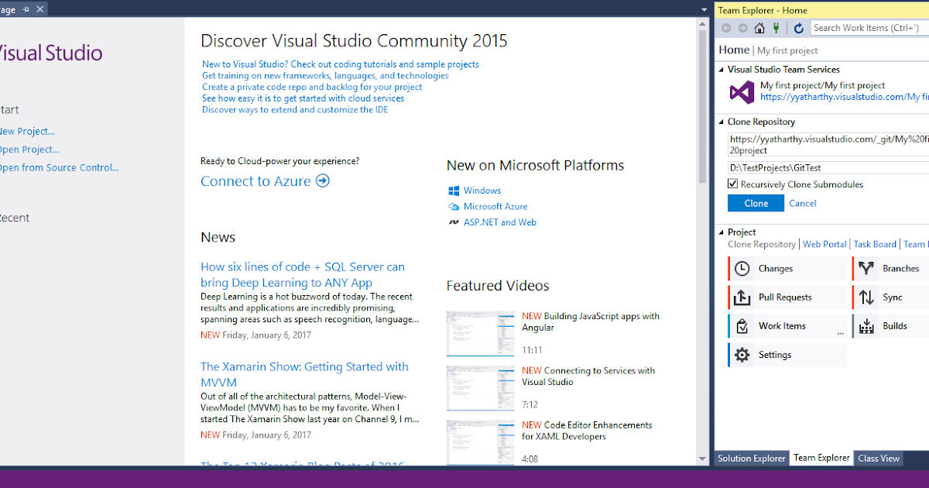Viewport: 929px width, 488px height.
Task: Switch to the Class View tab
Action: tap(878, 458)
